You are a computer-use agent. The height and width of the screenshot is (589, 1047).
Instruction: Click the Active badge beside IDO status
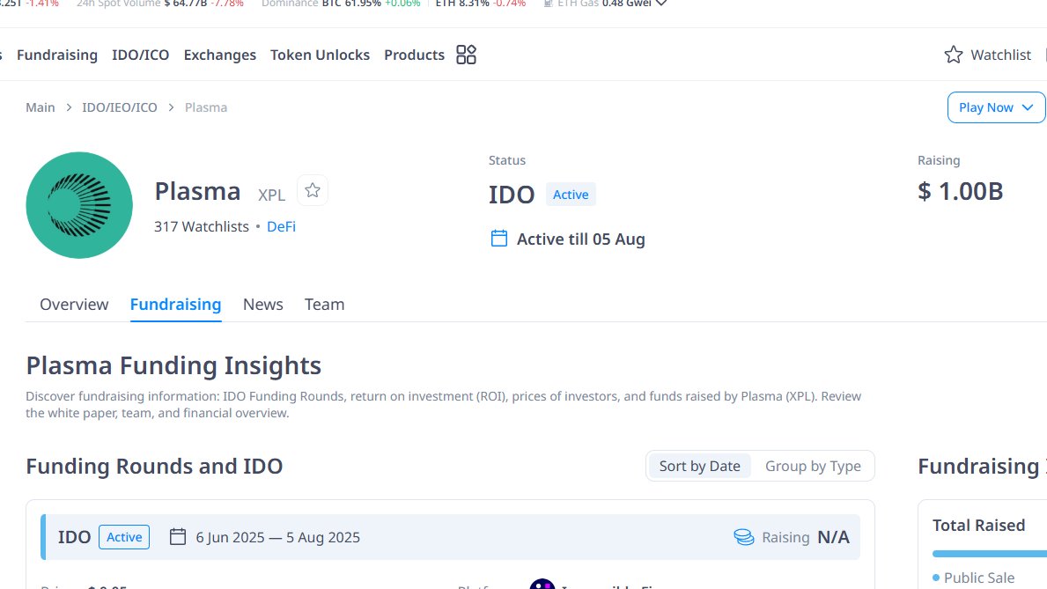[571, 195]
